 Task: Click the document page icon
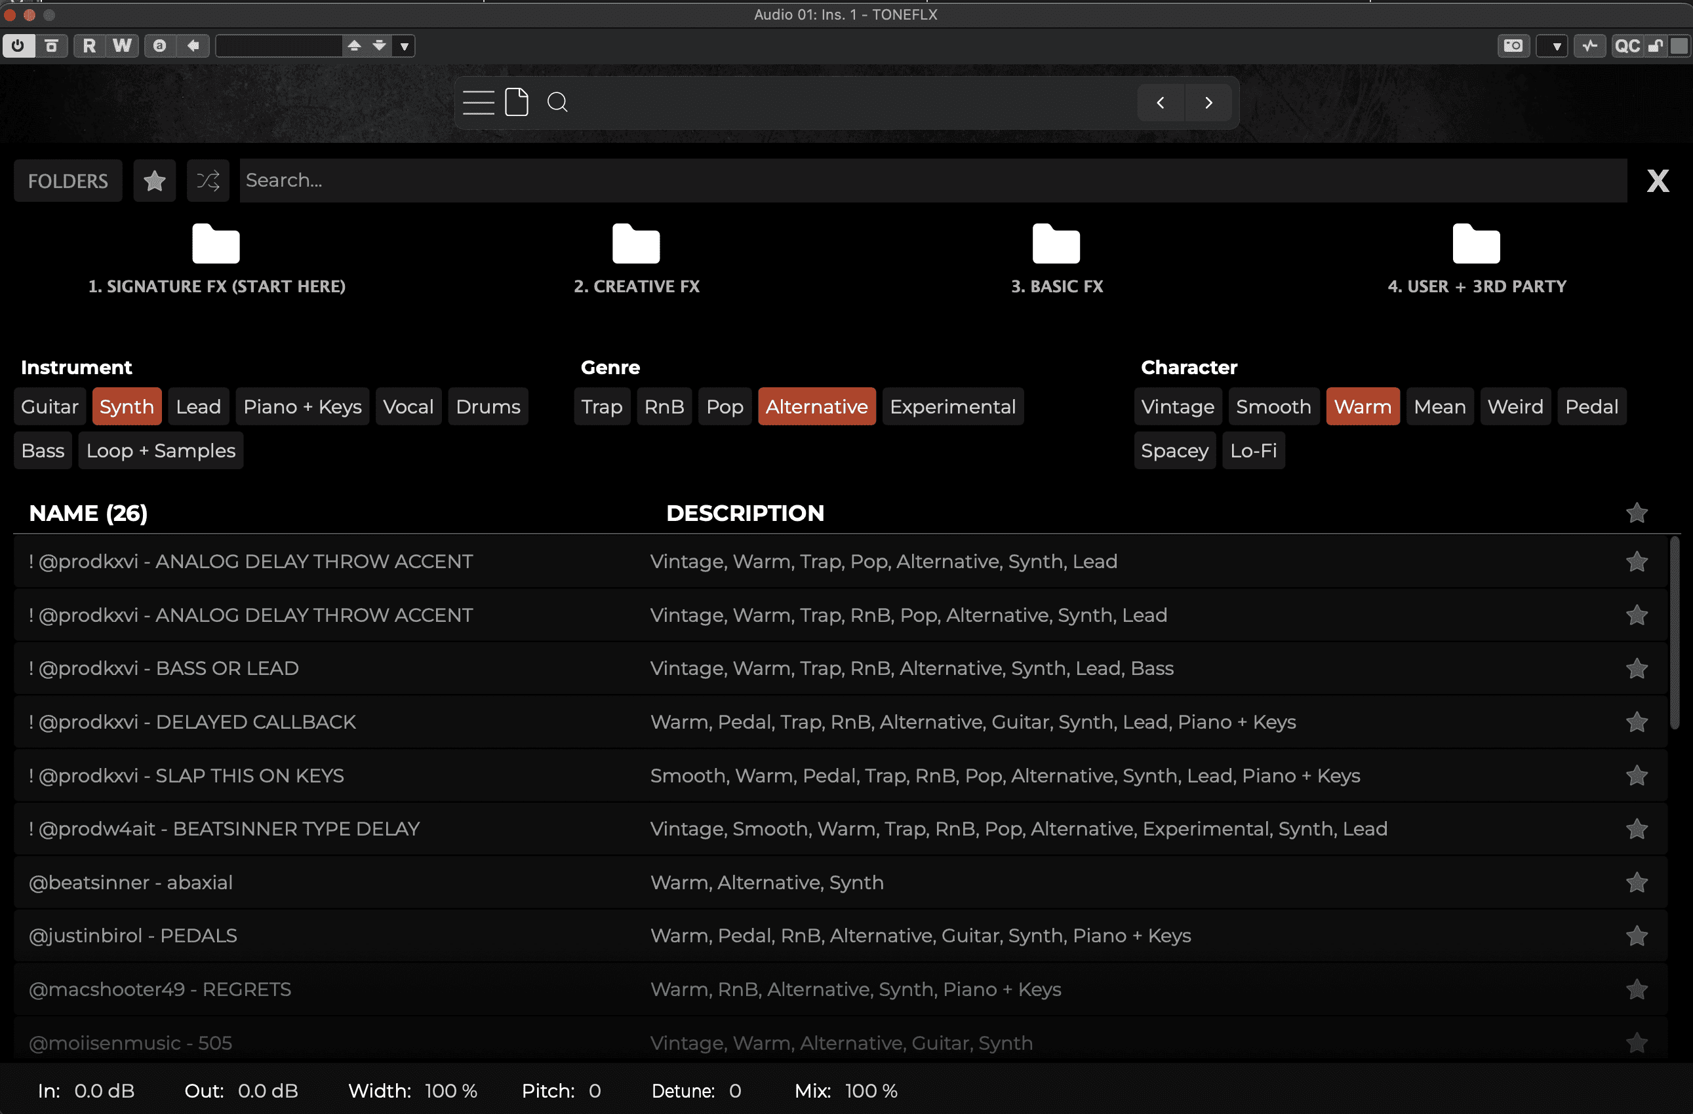point(517,102)
